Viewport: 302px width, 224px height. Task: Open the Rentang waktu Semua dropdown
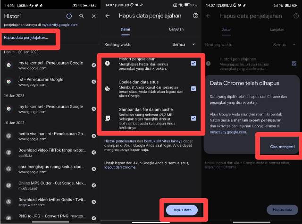pyautogui.click(x=184, y=44)
